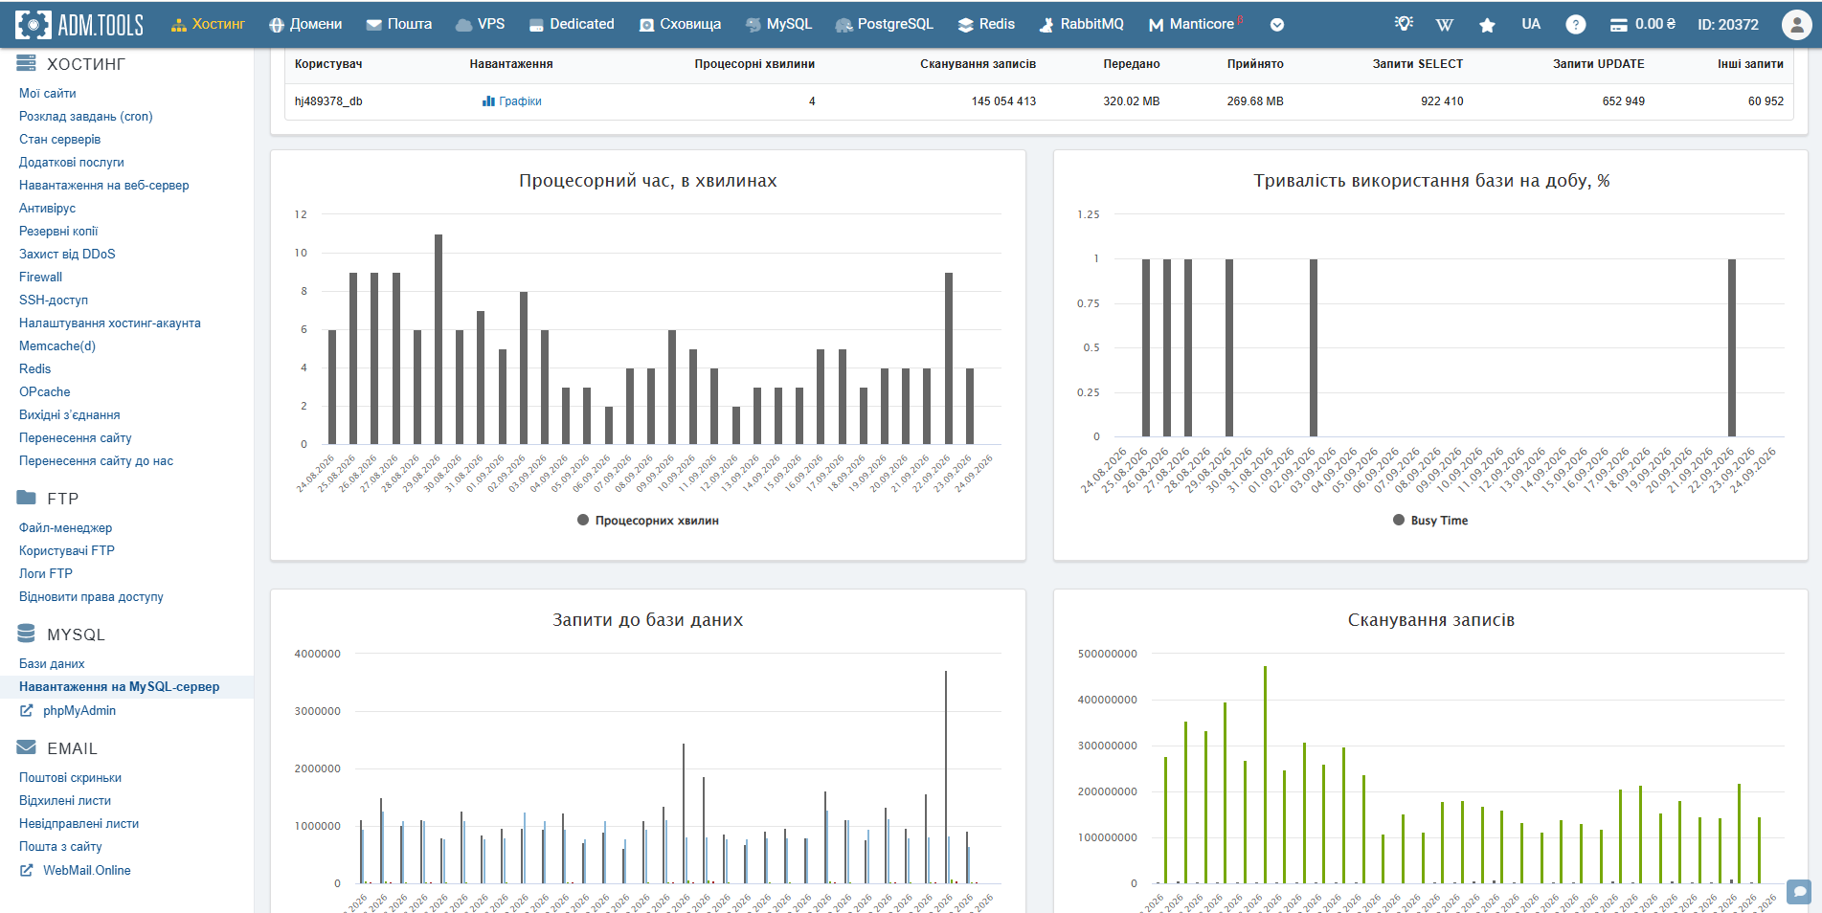The image size is (1822, 913).
Task: Click the MYSQL sidebar section heading
Action: [x=61, y=635]
